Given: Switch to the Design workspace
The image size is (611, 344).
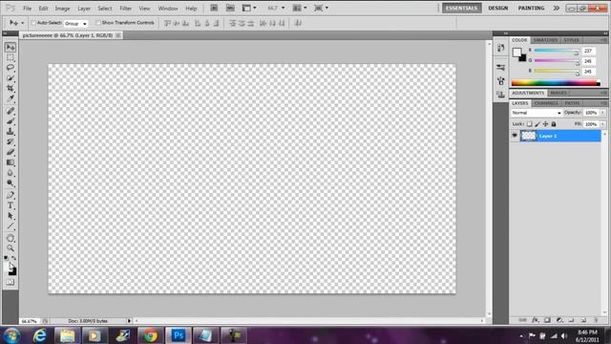Looking at the screenshot, I should coord(498,8).
